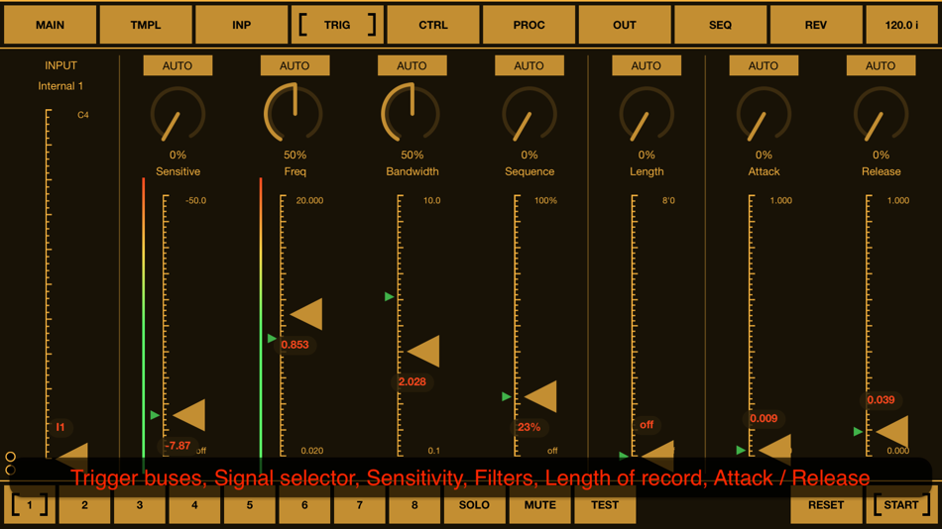942x529 pixels.
Task: Click the Sequence slider triangle handle
Action: [x=540, y=396]
